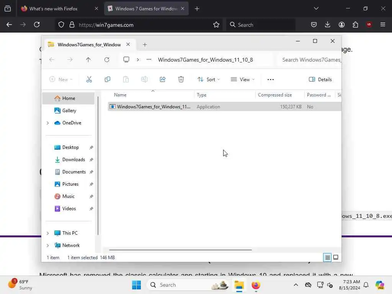Click the File Explorer taskbar icon
392x294 pixels.
[x=239, y=285]
